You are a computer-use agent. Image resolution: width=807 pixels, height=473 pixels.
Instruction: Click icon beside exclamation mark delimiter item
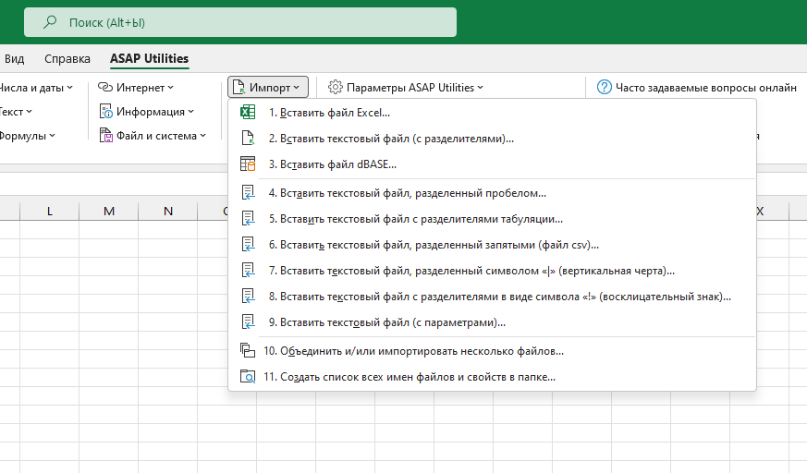[248, 297]
